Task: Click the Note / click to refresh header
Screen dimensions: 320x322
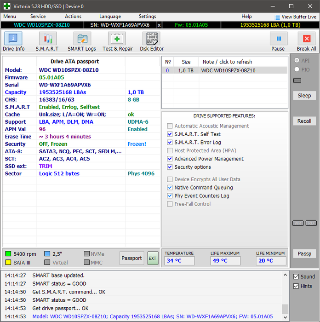Action: pyautogui.click(x=228, y=62)
